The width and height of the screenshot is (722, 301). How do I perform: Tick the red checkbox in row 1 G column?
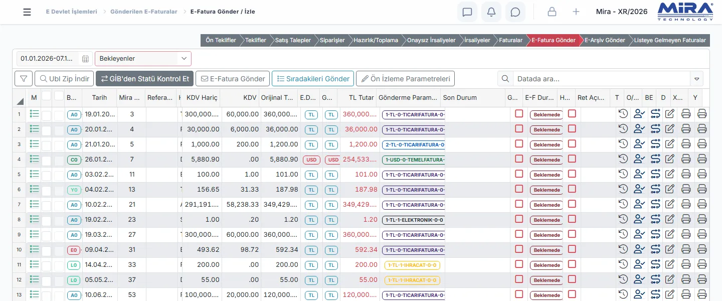coord(519,114)
